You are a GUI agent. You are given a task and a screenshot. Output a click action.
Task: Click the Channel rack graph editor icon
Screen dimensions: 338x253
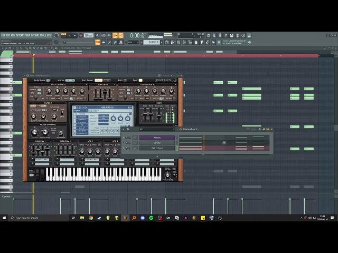pyautogui.click(x=264, y=129)
